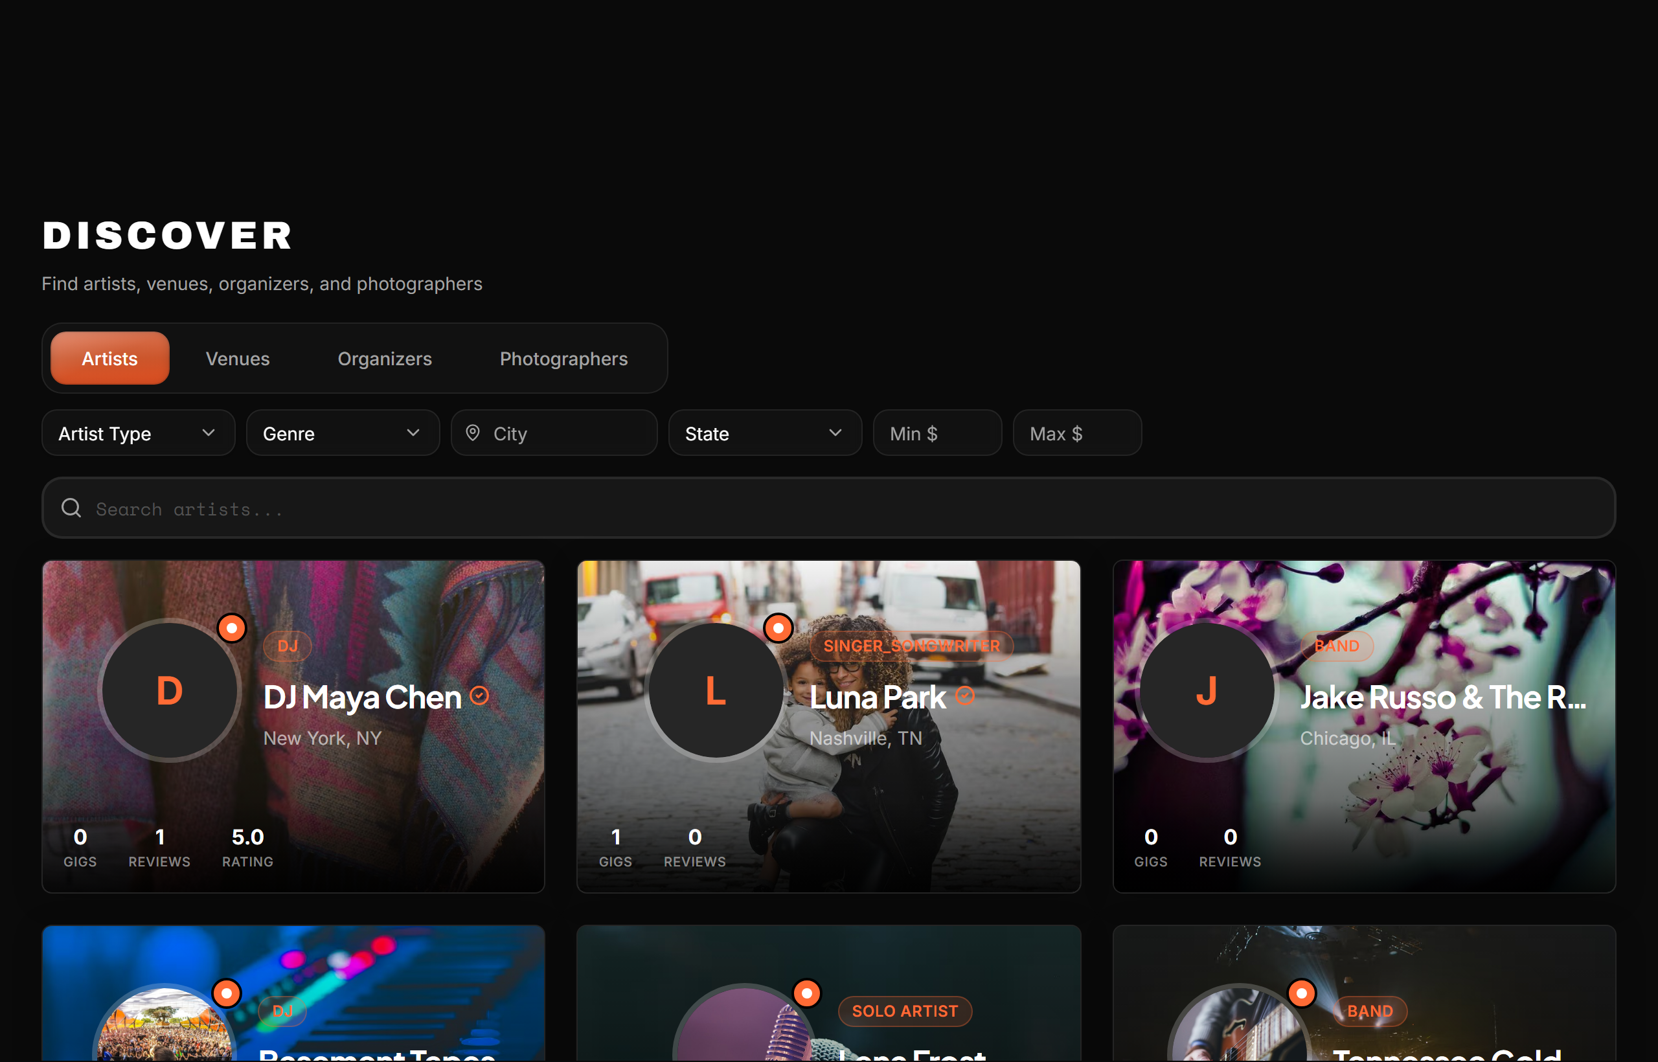
Task: Click the DJ tag on DJ Maya Chen's card
Action: (288, 646)
